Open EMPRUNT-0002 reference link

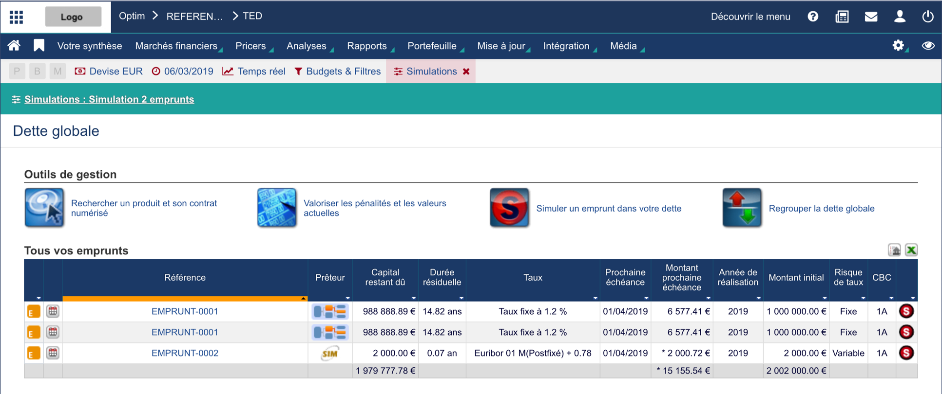coord(185,353)
